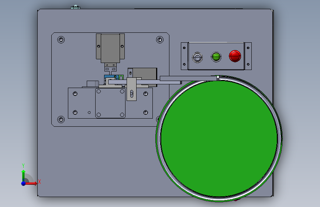Click the blue Z axis ball of triad
This screenshot has width=320, height=207.
[24, 183]
